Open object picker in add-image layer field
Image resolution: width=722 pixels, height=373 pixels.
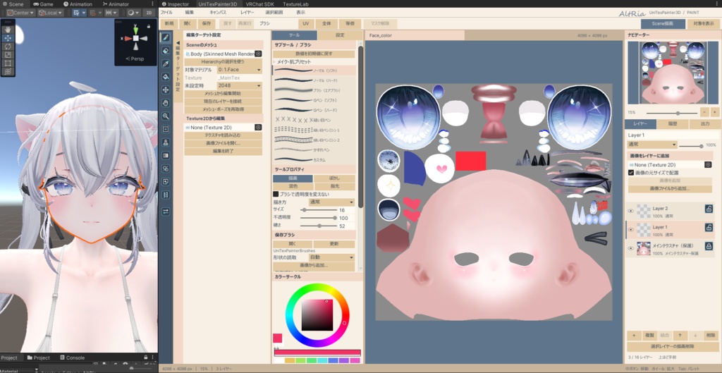(x=708, y=164)
